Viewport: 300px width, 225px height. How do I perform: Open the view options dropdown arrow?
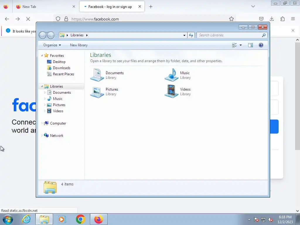point(241,45)
